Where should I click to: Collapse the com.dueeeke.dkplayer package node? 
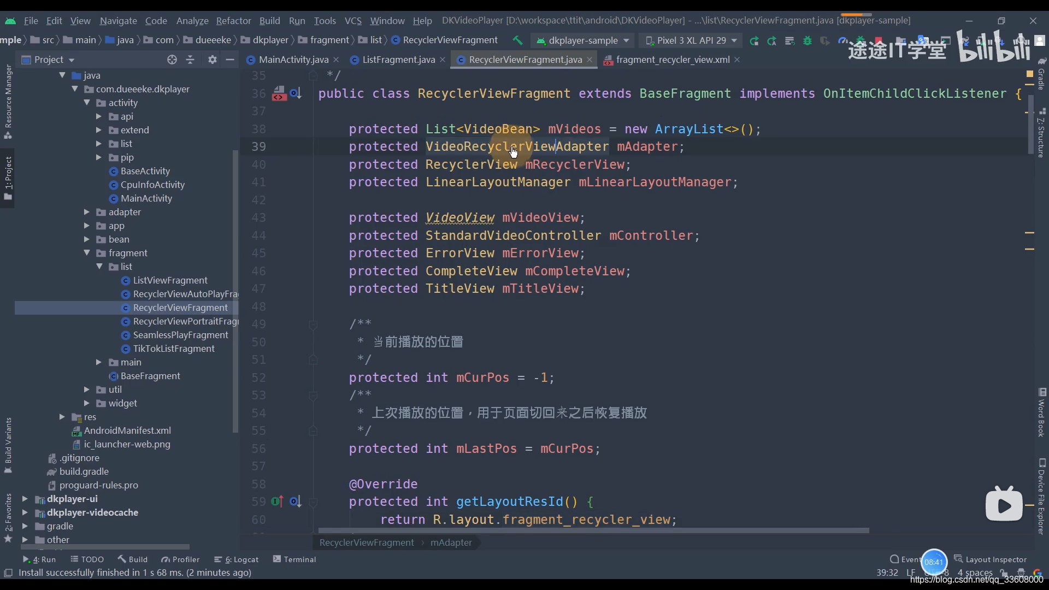[x=75, y=88]
